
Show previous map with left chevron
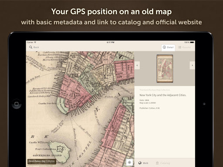pos(137,65)
